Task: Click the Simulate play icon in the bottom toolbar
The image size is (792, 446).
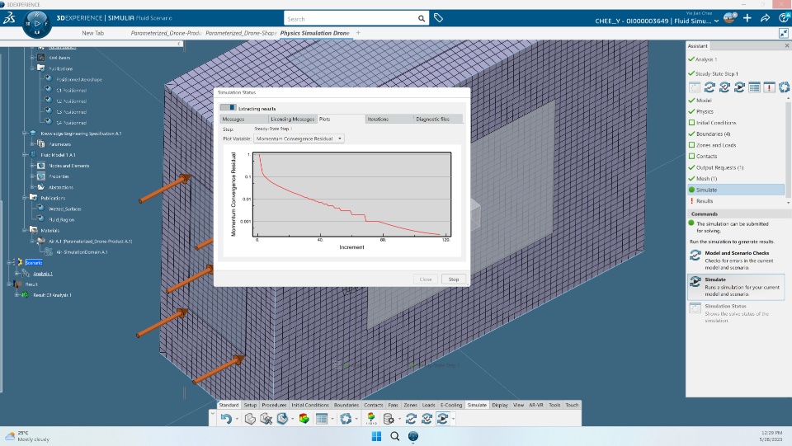Action: pyautogui.click(x=442, y=419)
